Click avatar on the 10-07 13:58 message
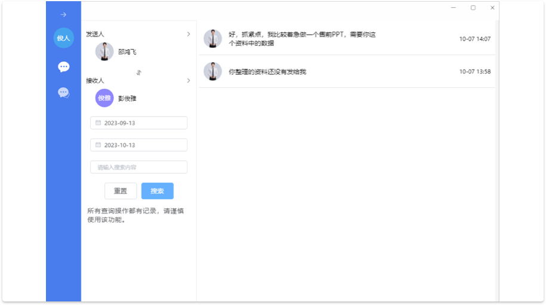The height and width of the screenshot is (305, 546). pyautogui.click(x=212, y=72)
